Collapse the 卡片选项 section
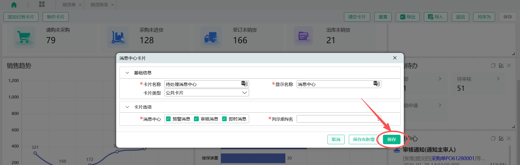520x165 pixels. click(x=127, y=107)
